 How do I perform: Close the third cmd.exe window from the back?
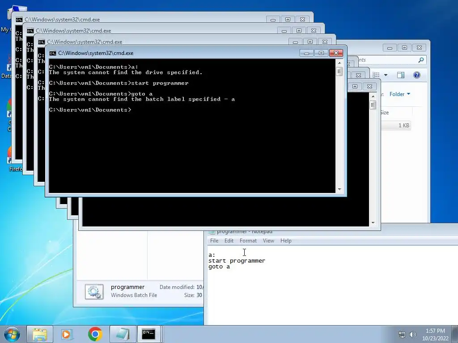325,42
